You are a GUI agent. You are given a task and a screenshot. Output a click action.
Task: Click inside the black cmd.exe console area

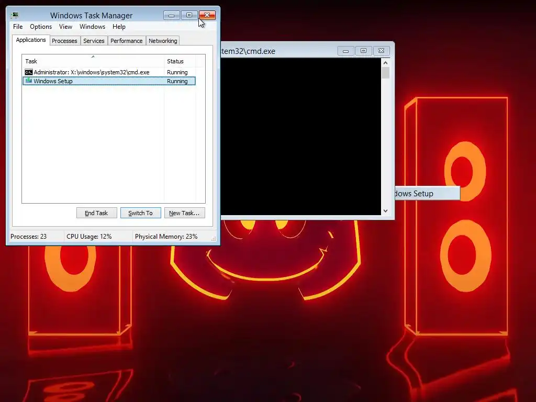tap(301, 137)
